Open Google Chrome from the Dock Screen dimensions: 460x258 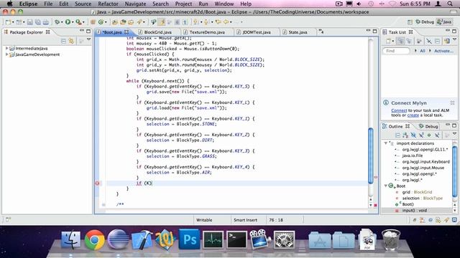pos(94,239)
